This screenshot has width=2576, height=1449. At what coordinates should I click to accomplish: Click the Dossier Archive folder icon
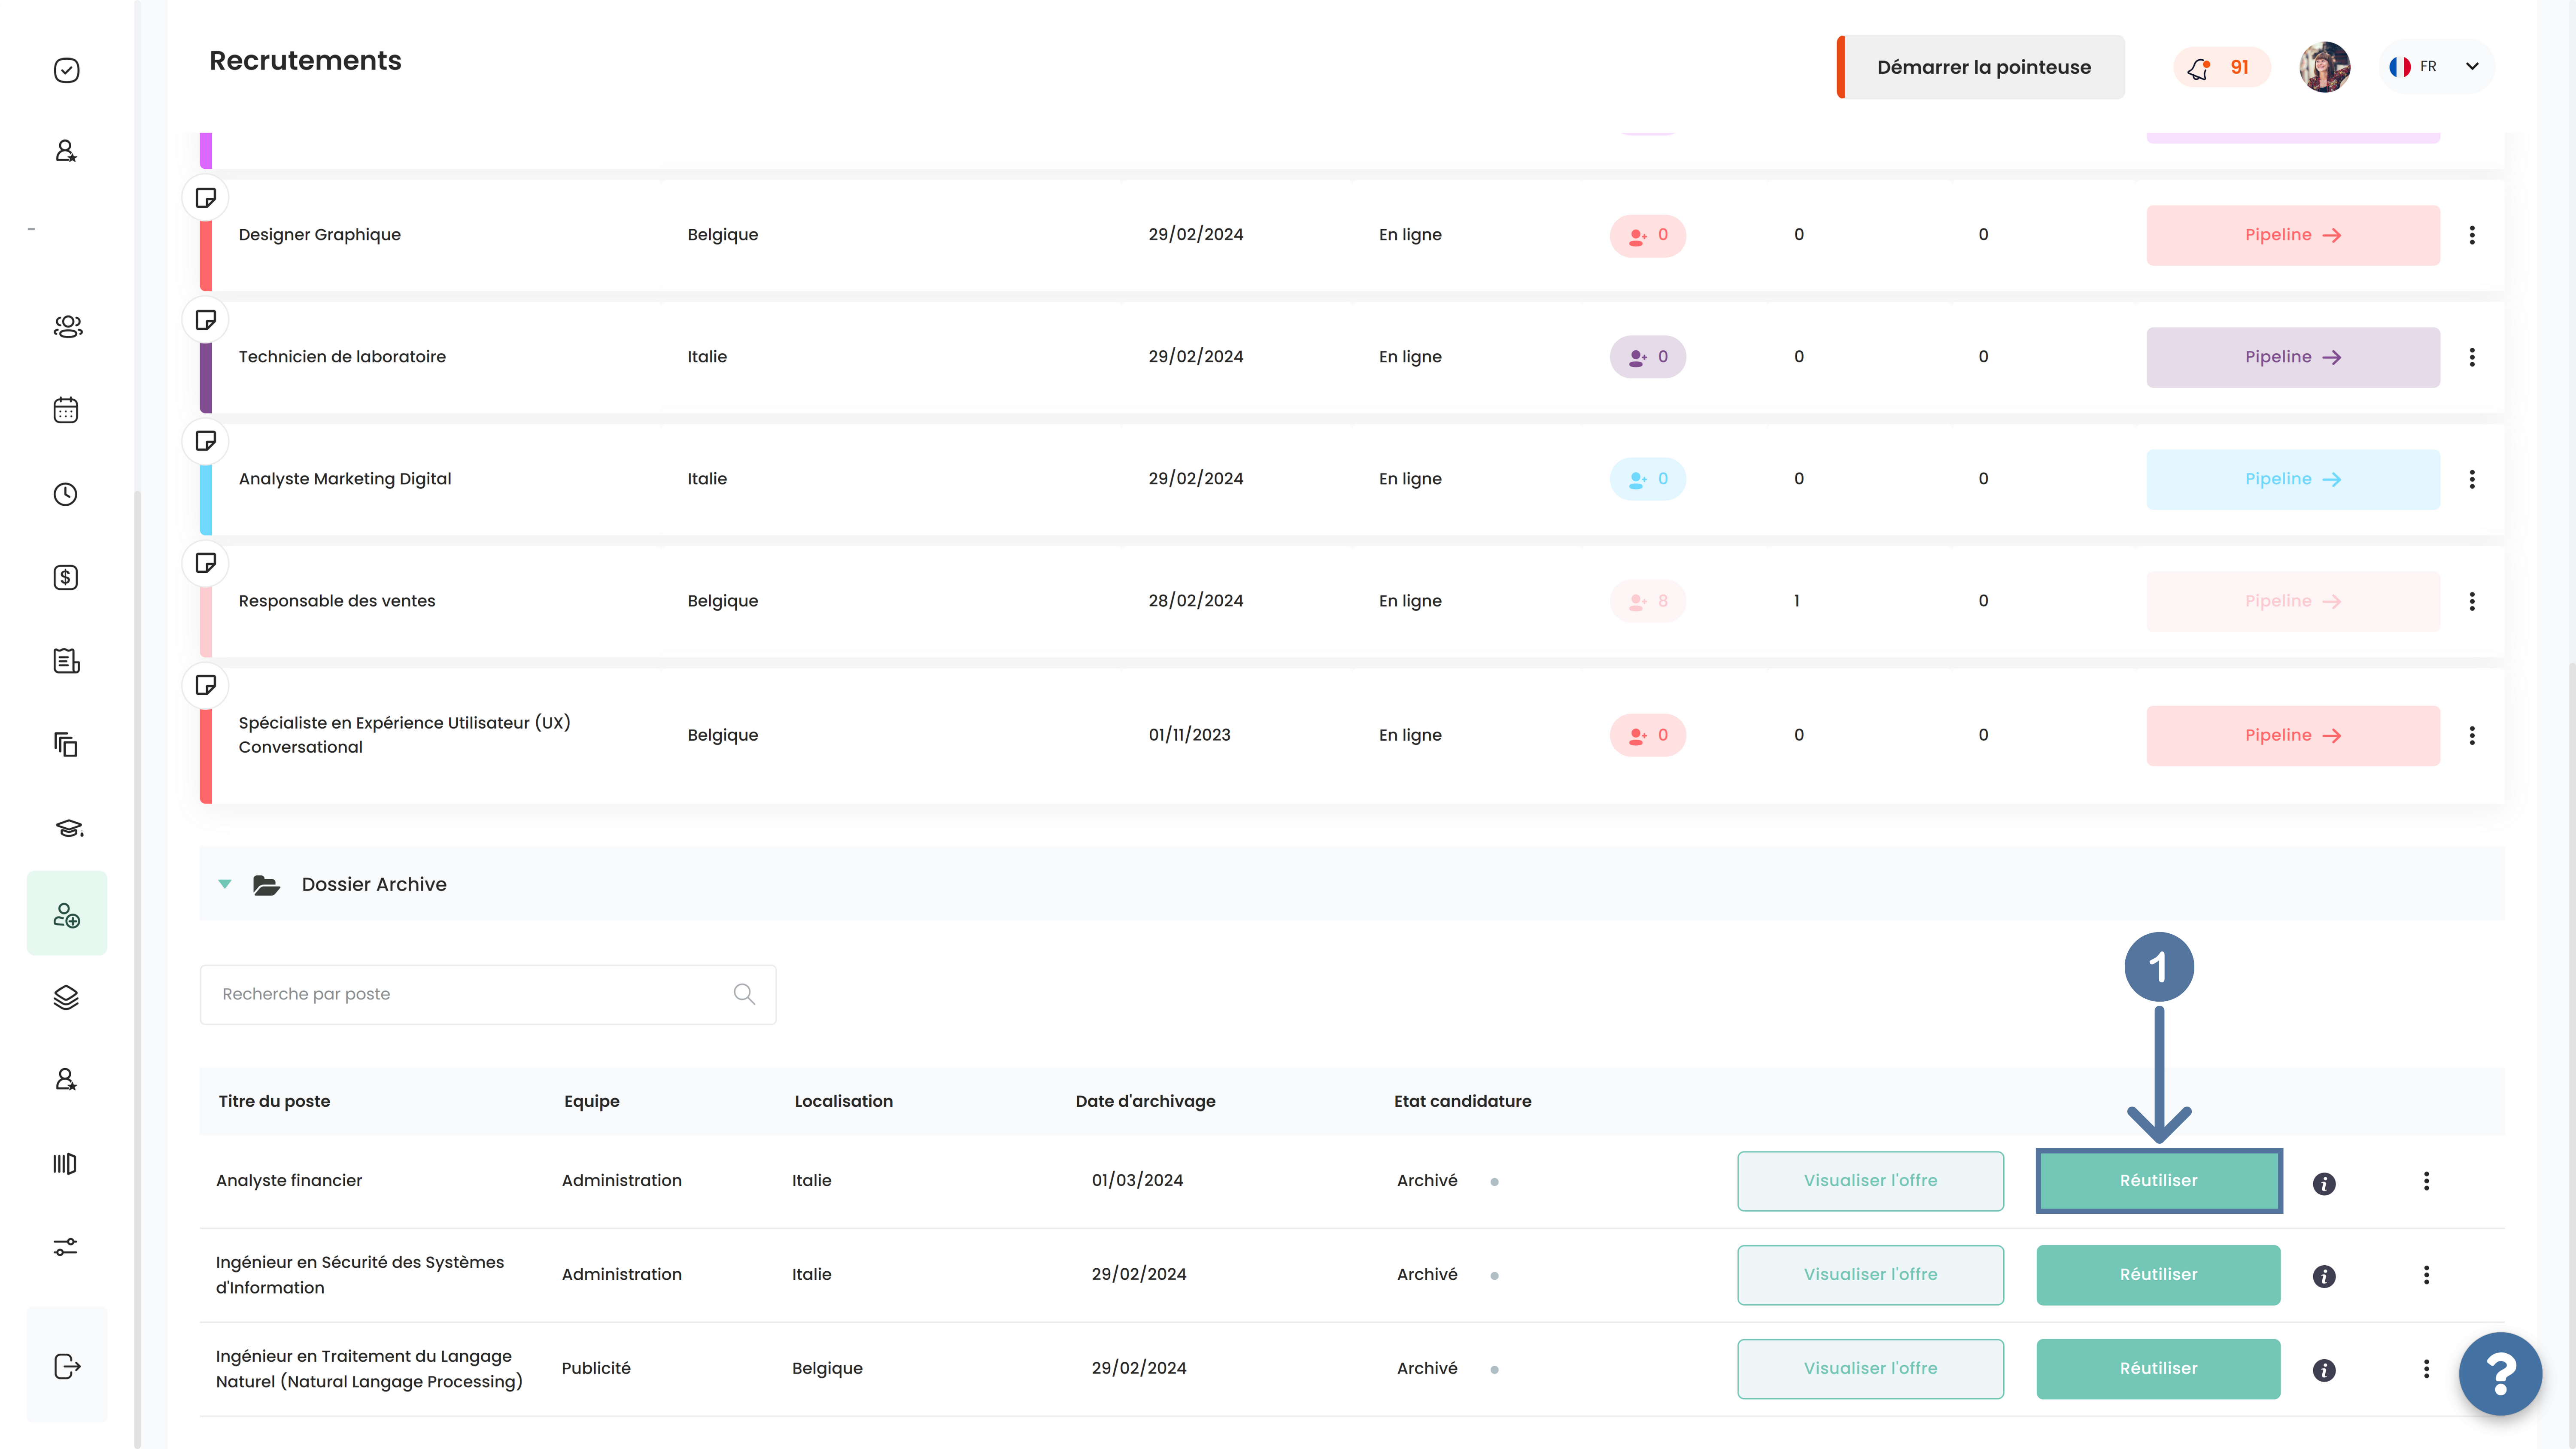(x=266, y=885)
